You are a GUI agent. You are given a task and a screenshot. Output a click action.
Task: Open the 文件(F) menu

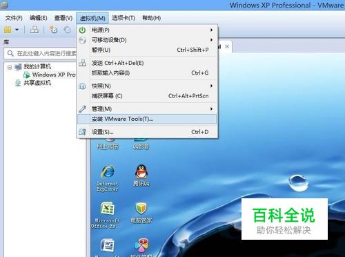(14, 18)
